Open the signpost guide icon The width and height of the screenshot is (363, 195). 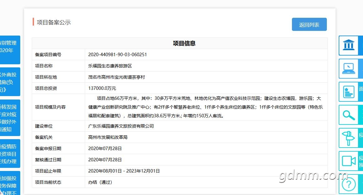point(349,138)
